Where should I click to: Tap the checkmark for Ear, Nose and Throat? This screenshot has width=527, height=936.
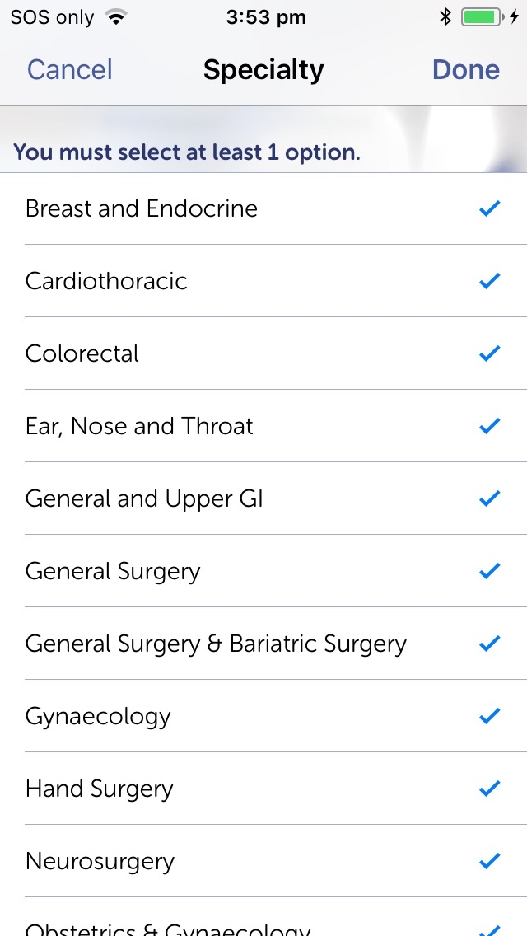click(x=489, y=426)
